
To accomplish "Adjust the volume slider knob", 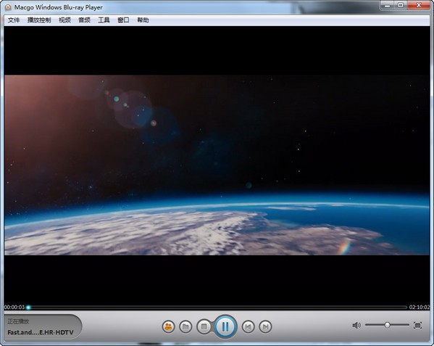I will (x=387, y=325).
